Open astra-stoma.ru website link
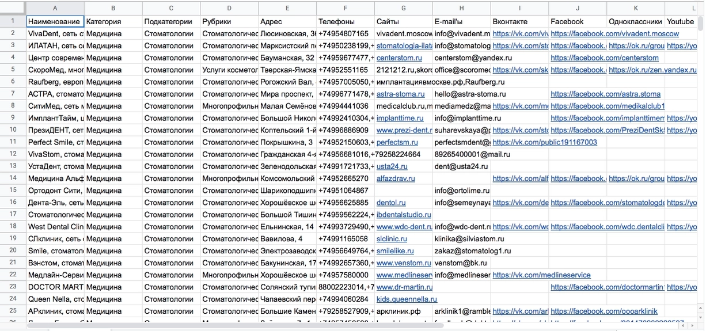The image size is (706, 331). [x=400, y=94]
